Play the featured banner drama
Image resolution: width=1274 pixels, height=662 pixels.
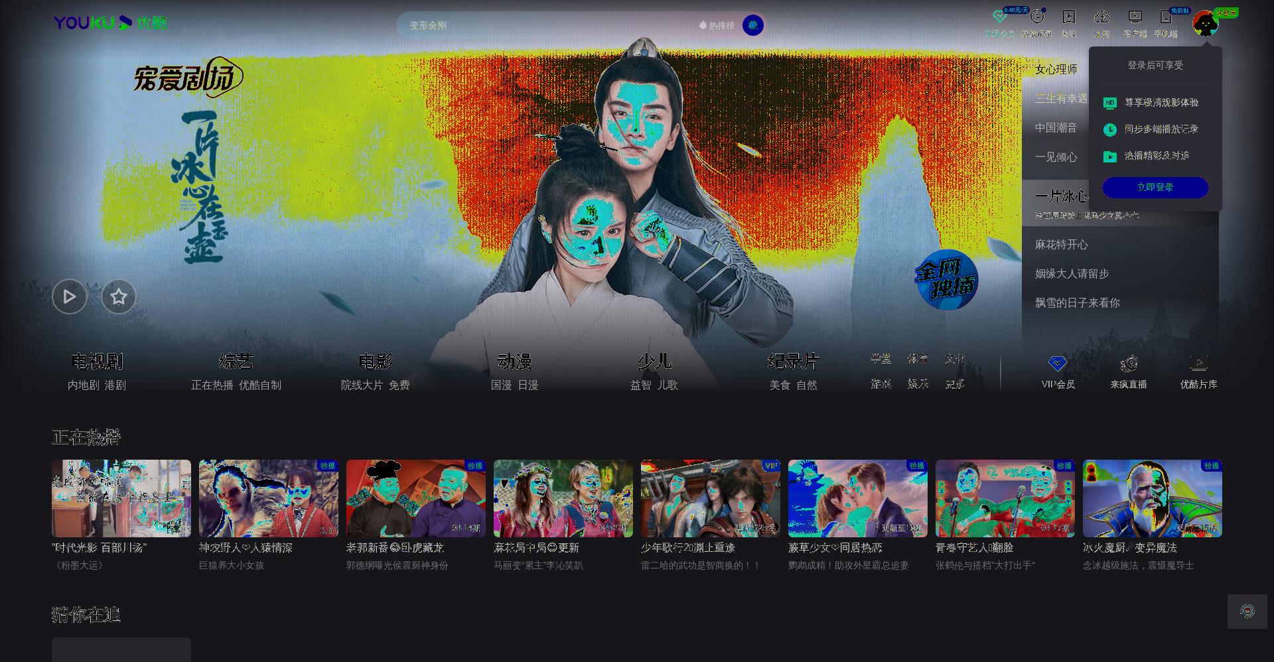tap(70, 297)
